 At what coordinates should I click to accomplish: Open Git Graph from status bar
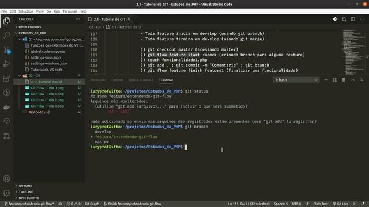point(92,204)
